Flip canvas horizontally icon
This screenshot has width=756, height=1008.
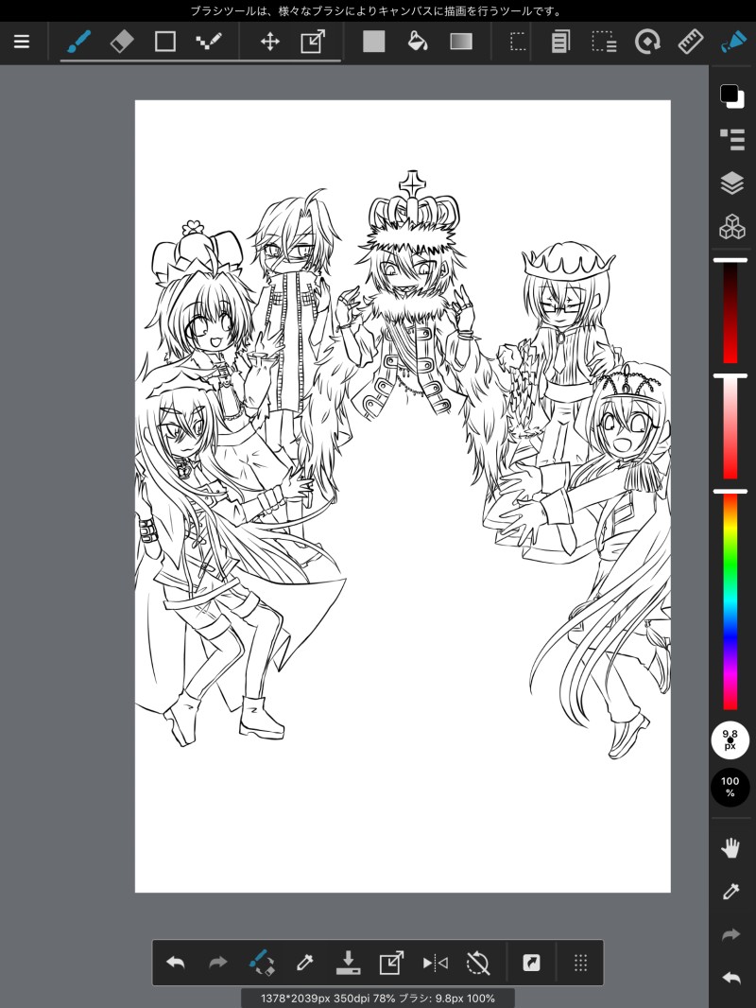[x=435, y=963]
